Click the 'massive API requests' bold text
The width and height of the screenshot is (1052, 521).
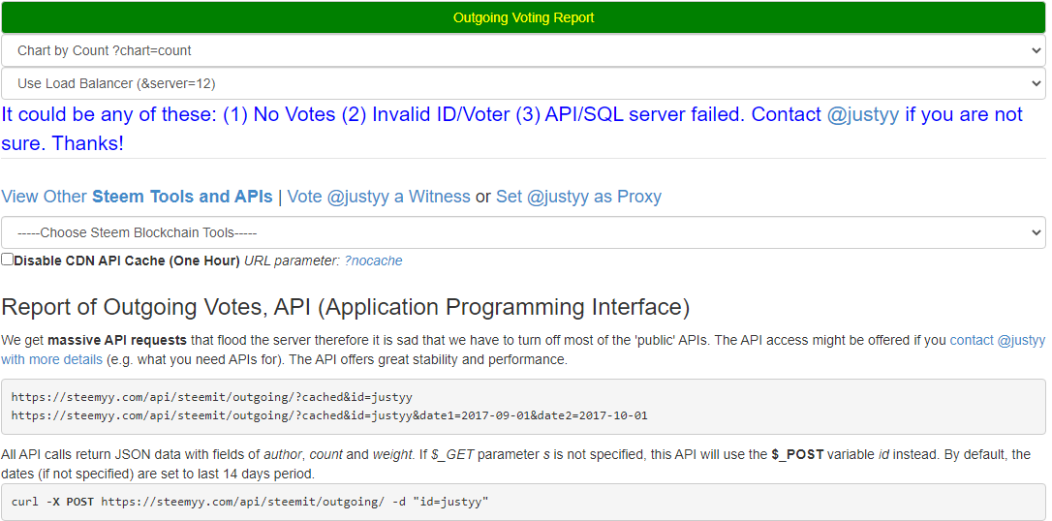[x=118, y=340]
